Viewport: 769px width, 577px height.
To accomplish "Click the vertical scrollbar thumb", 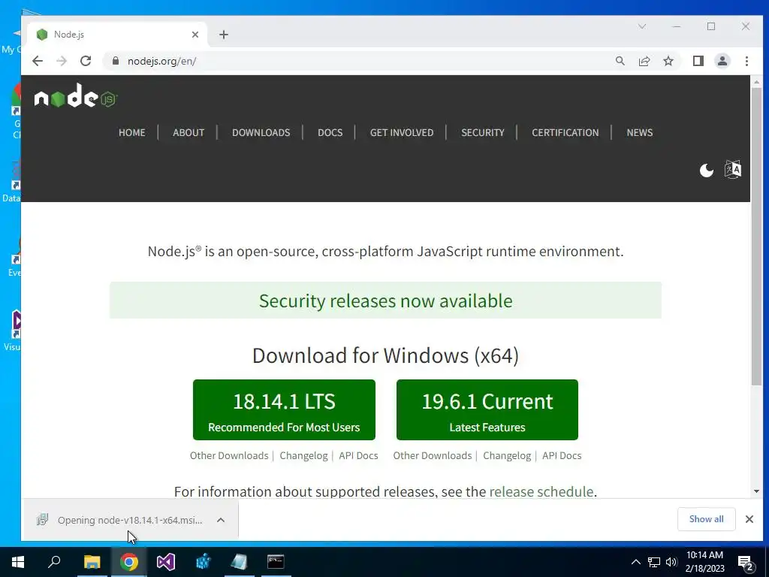I will [756, 237].
